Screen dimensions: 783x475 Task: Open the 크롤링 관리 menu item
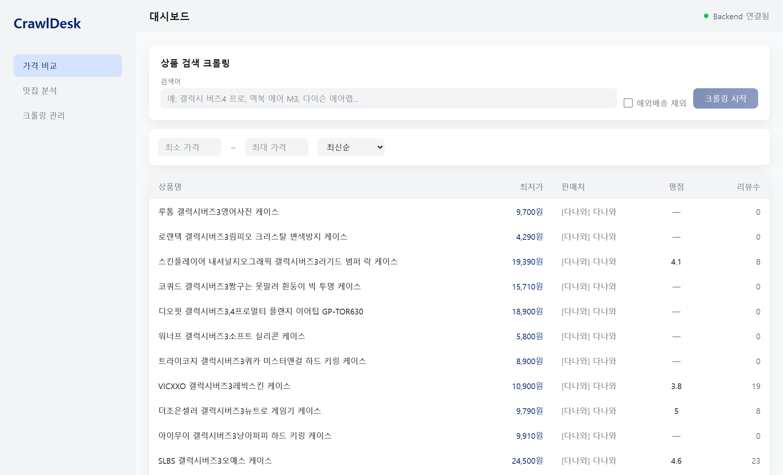68,115
